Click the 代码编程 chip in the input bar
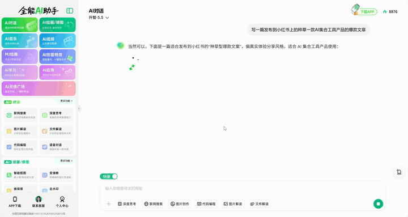The image size is (408, 217). (206, 204)
